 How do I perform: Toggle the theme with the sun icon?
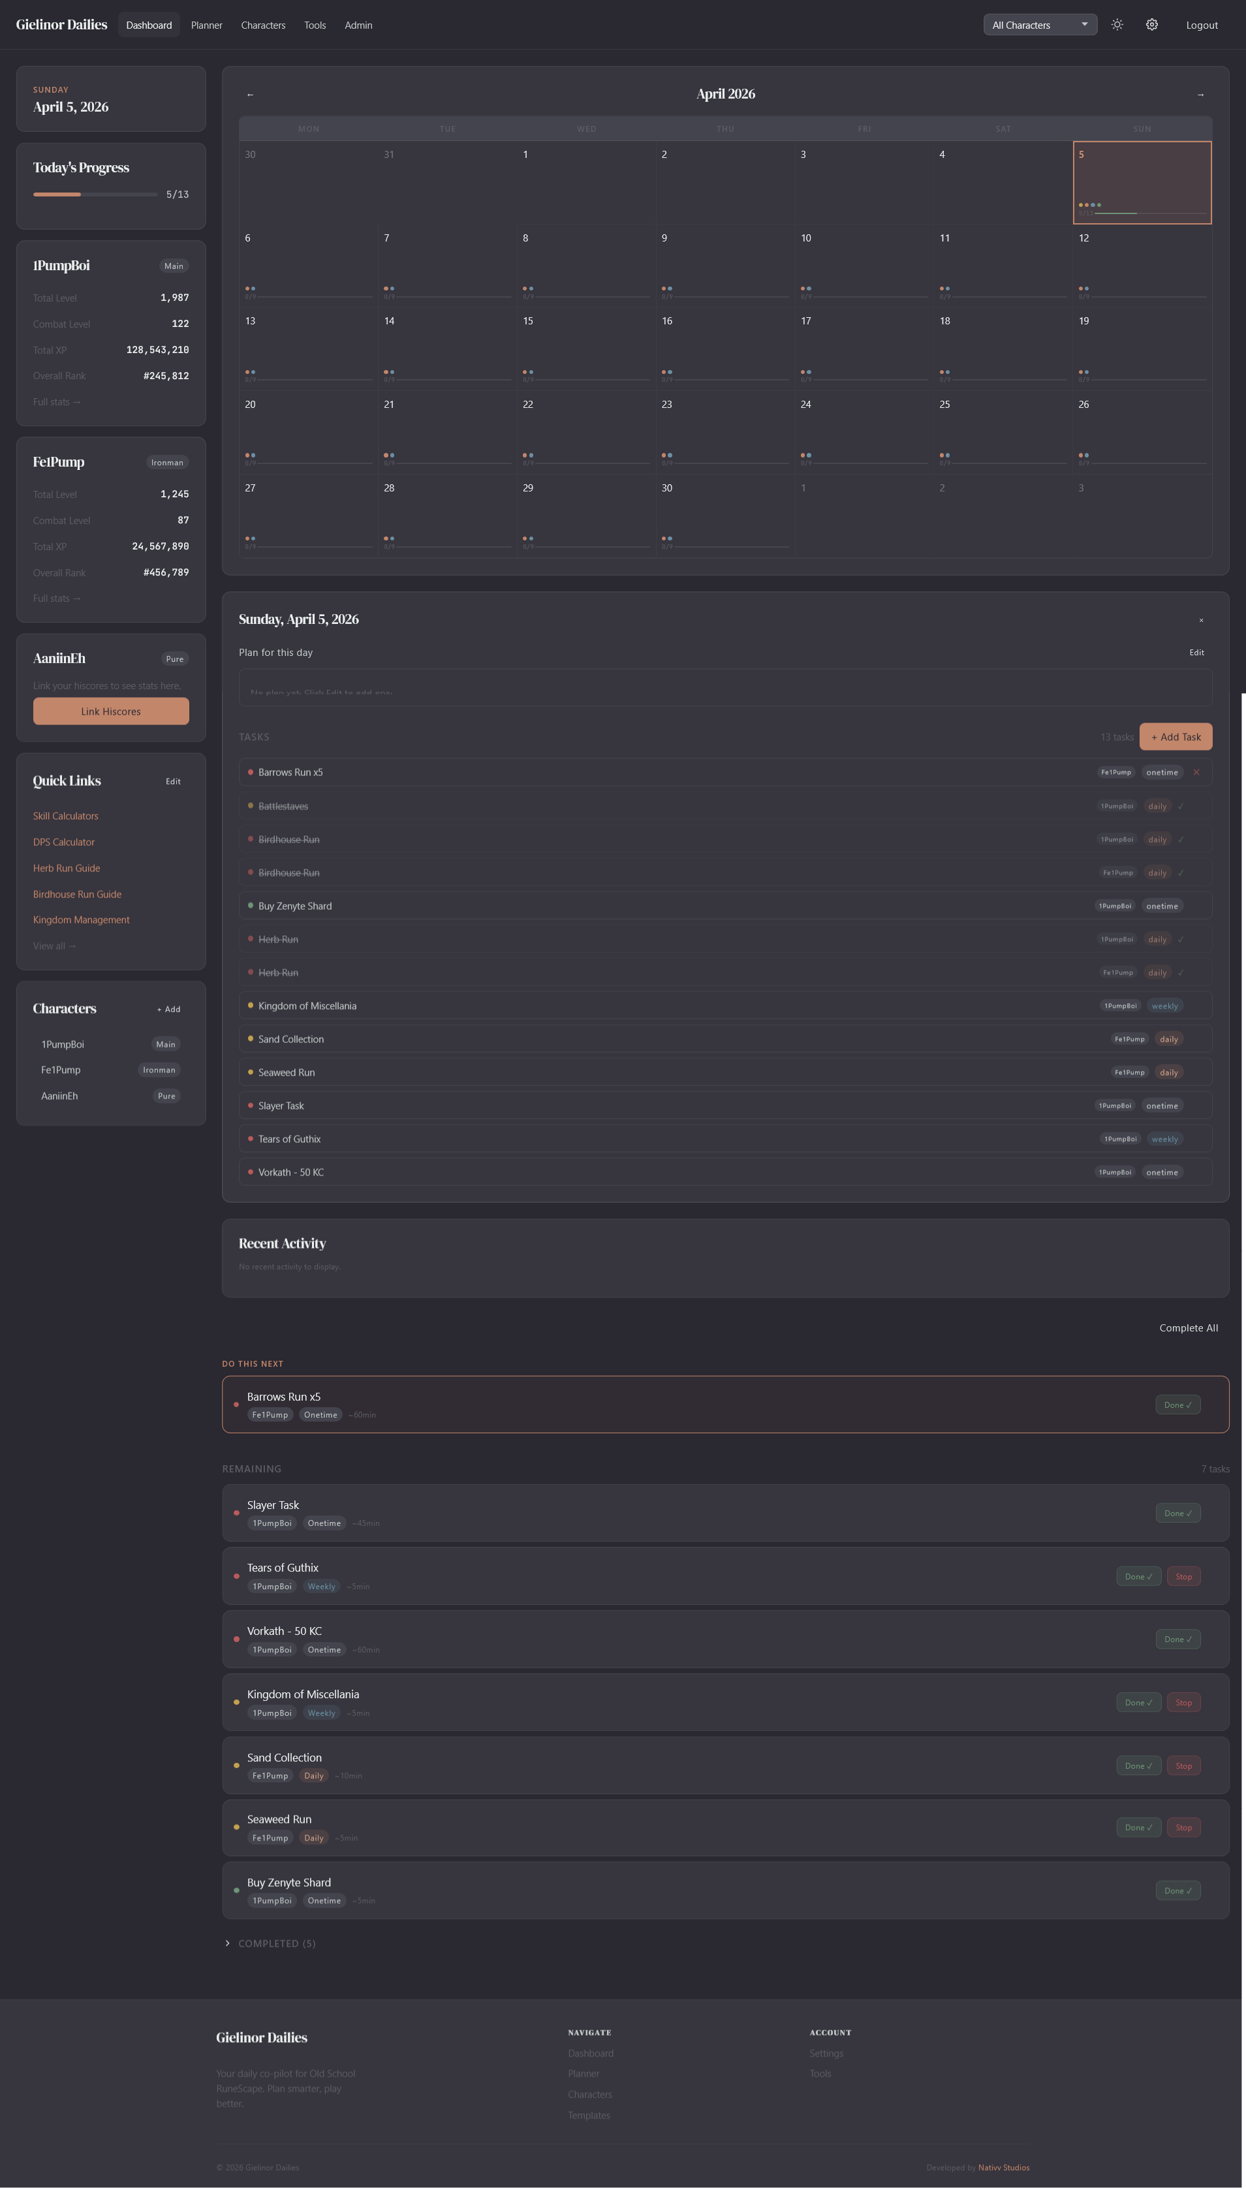click(x=1117, y=24)
